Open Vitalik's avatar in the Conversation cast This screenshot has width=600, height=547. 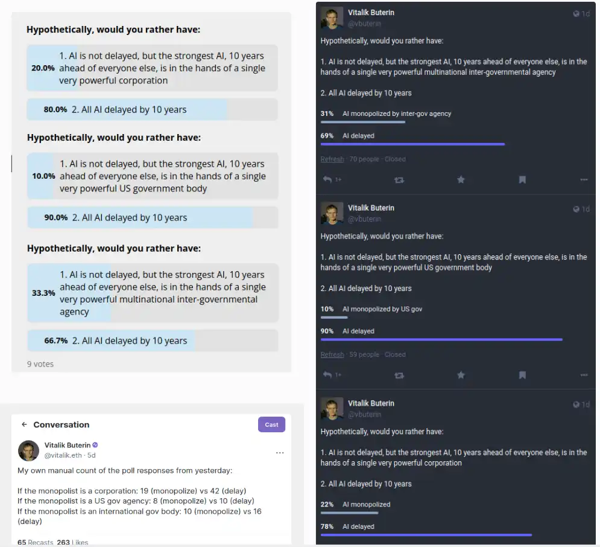pos(28,450)
